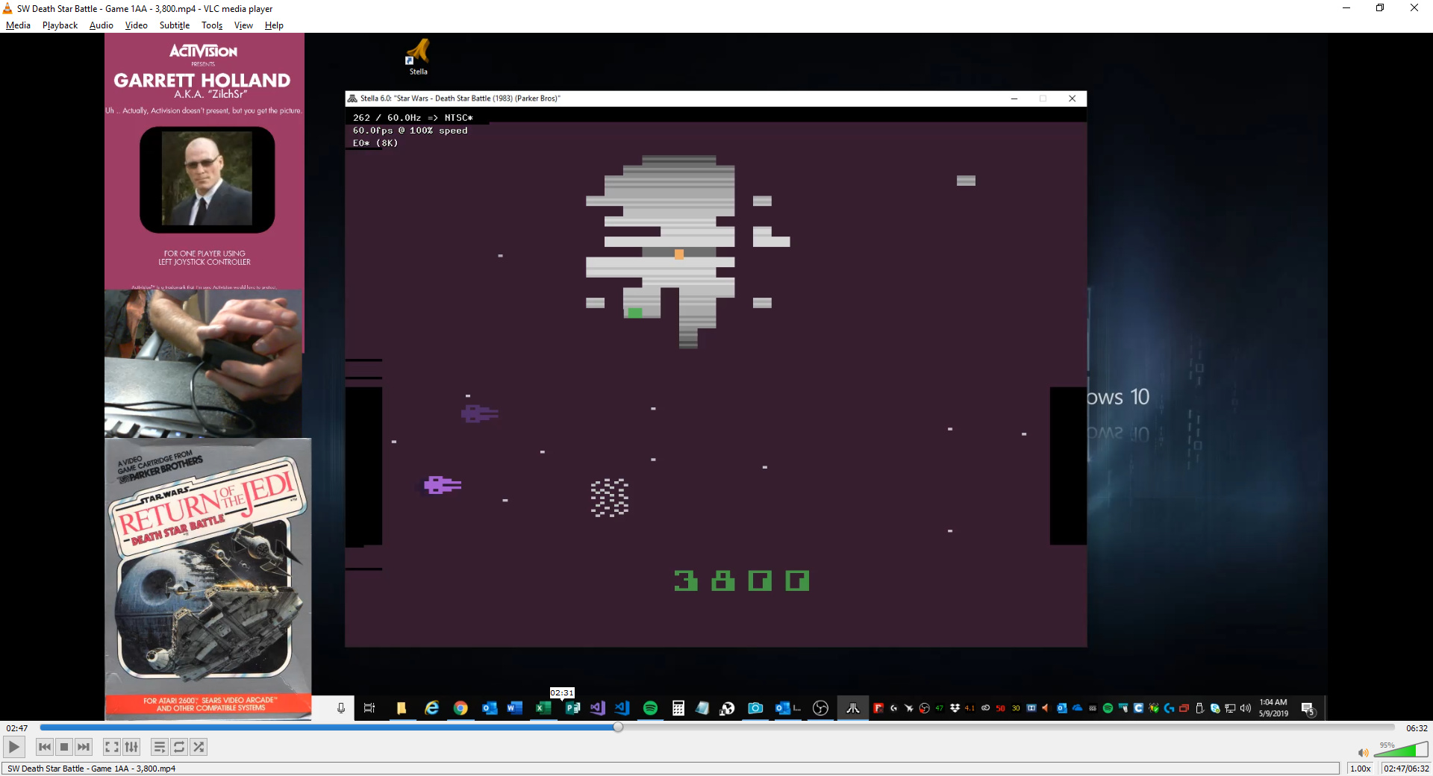Click the seek bar position handle
This screenshot has width=1433, height=776.
coord(618,727)
